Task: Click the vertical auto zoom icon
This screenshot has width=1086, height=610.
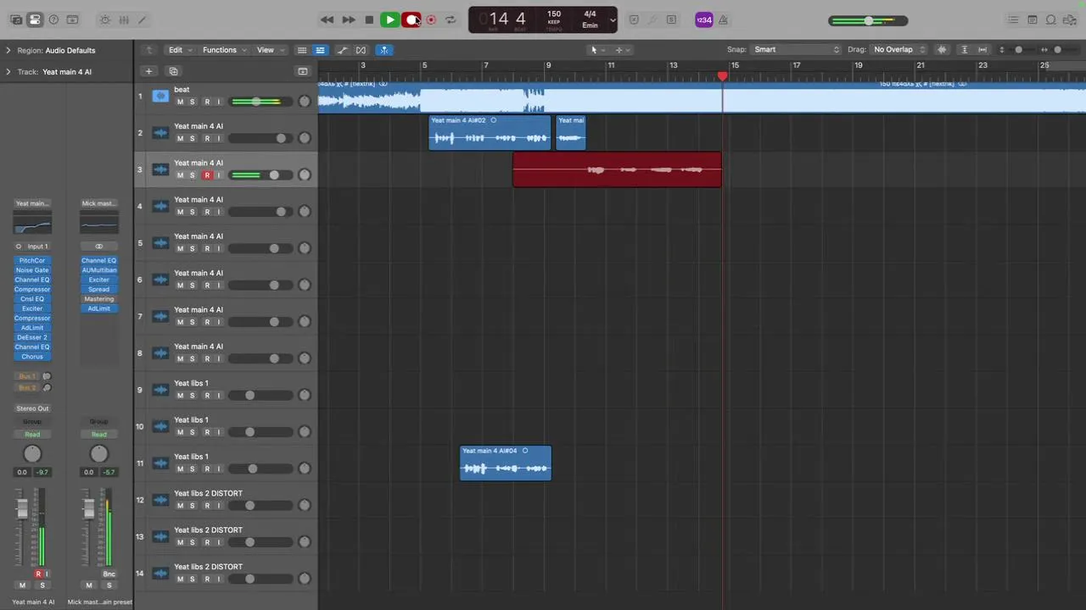Action: [x=965, y=50]
